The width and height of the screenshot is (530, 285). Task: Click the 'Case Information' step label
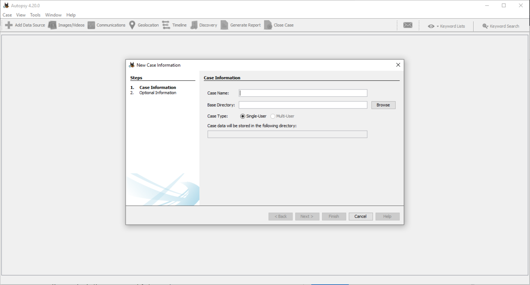point(158,87)
